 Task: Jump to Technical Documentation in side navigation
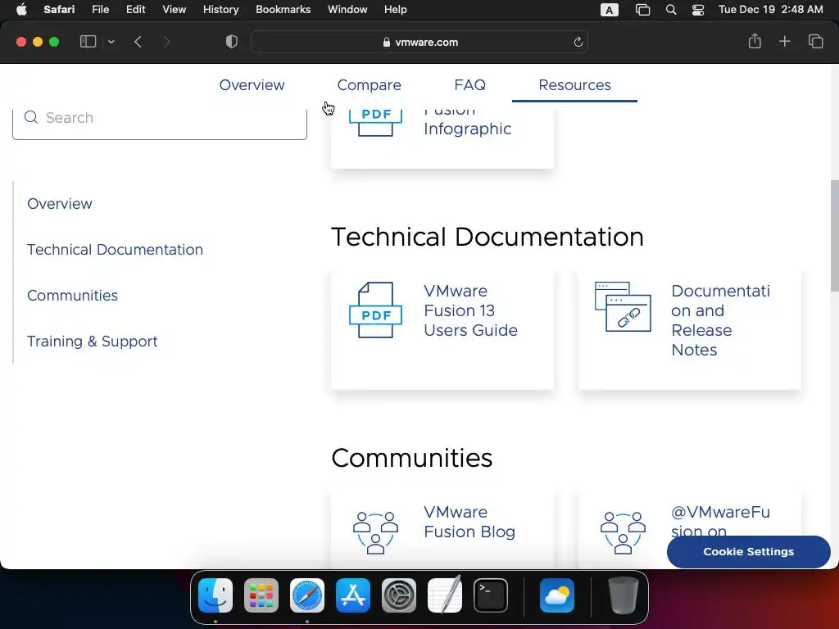coord(115,250)
